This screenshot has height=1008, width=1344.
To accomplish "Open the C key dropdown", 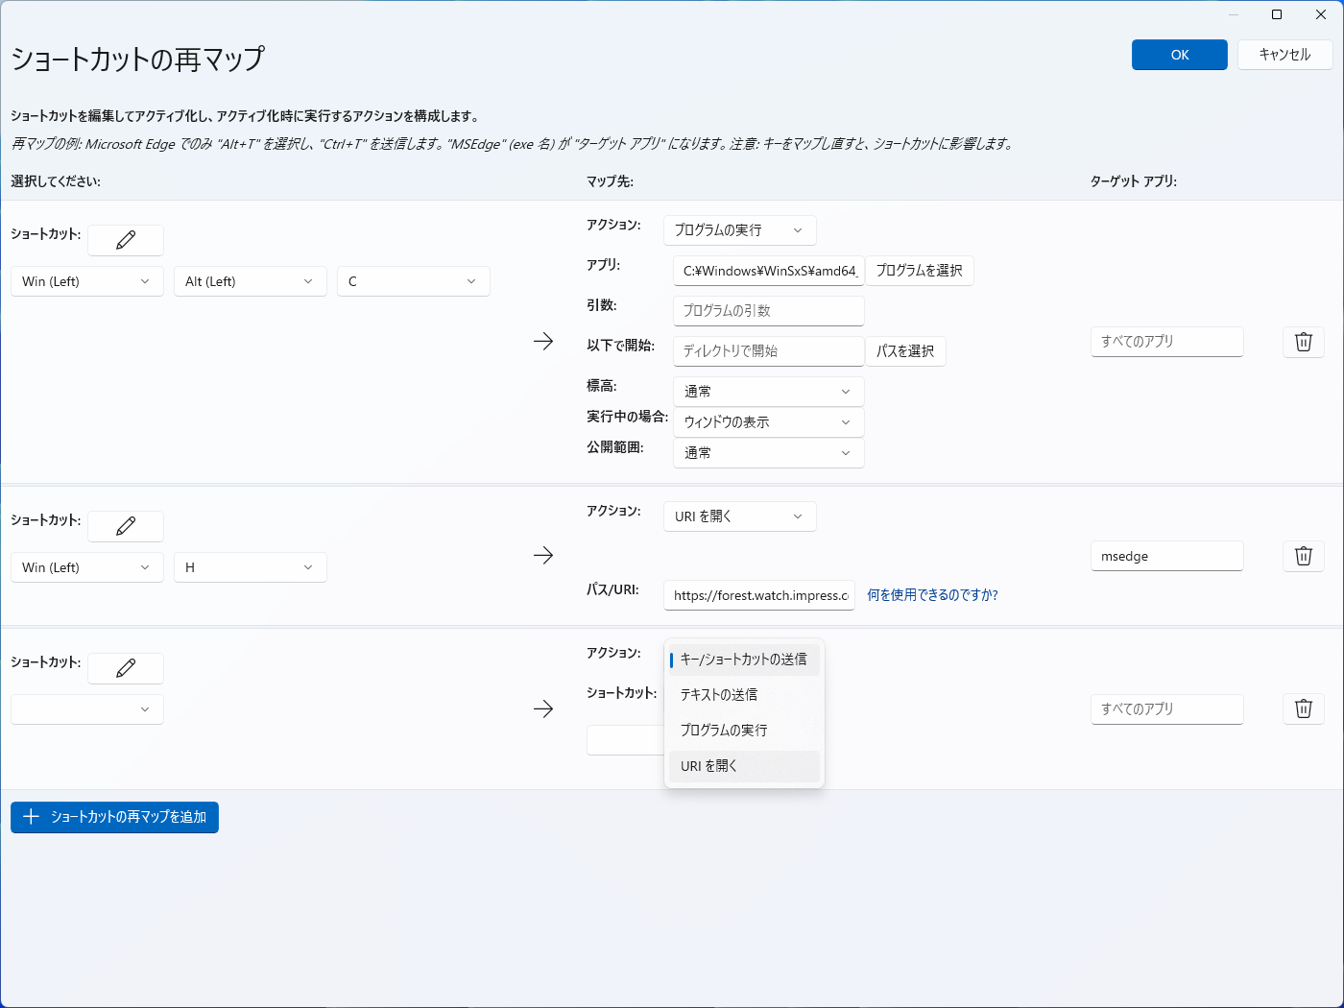I will pos(414,281).
